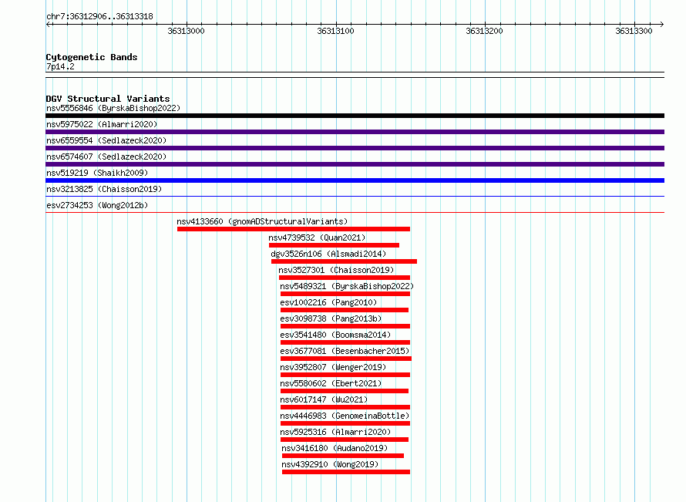Click the red bar under nsv6017147
Image resolution: width=686 pixels, height=502 pixels.
(x=345, y=407)
